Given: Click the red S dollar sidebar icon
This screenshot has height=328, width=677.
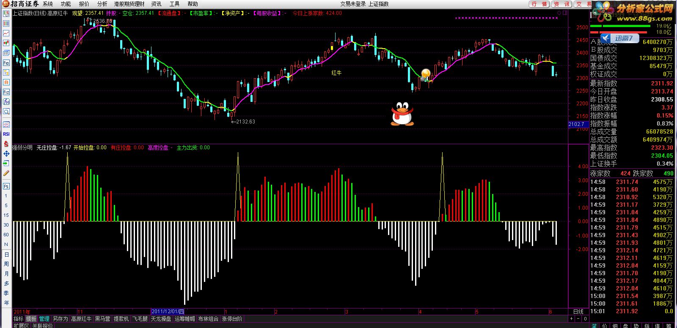Looking at the screenshot, I should coord(6,144).
